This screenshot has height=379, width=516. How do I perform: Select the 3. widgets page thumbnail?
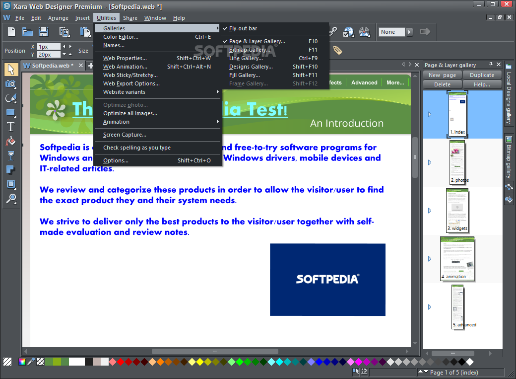(457, 211)
